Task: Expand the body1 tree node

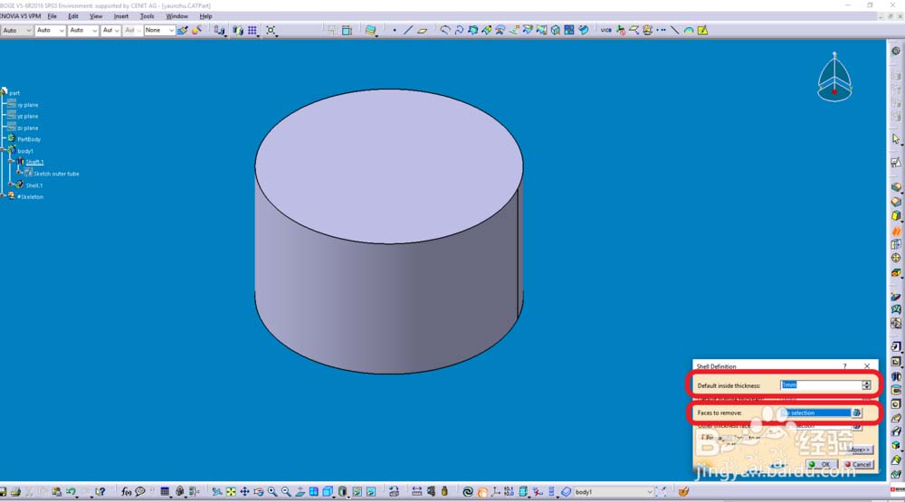Action: click(3, 150)
